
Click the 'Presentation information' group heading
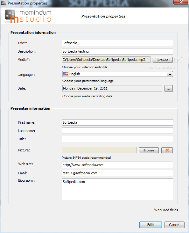(x=33, y=33)
